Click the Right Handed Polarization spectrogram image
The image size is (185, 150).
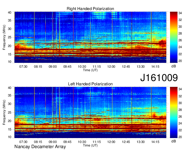(x=90, y=37)
